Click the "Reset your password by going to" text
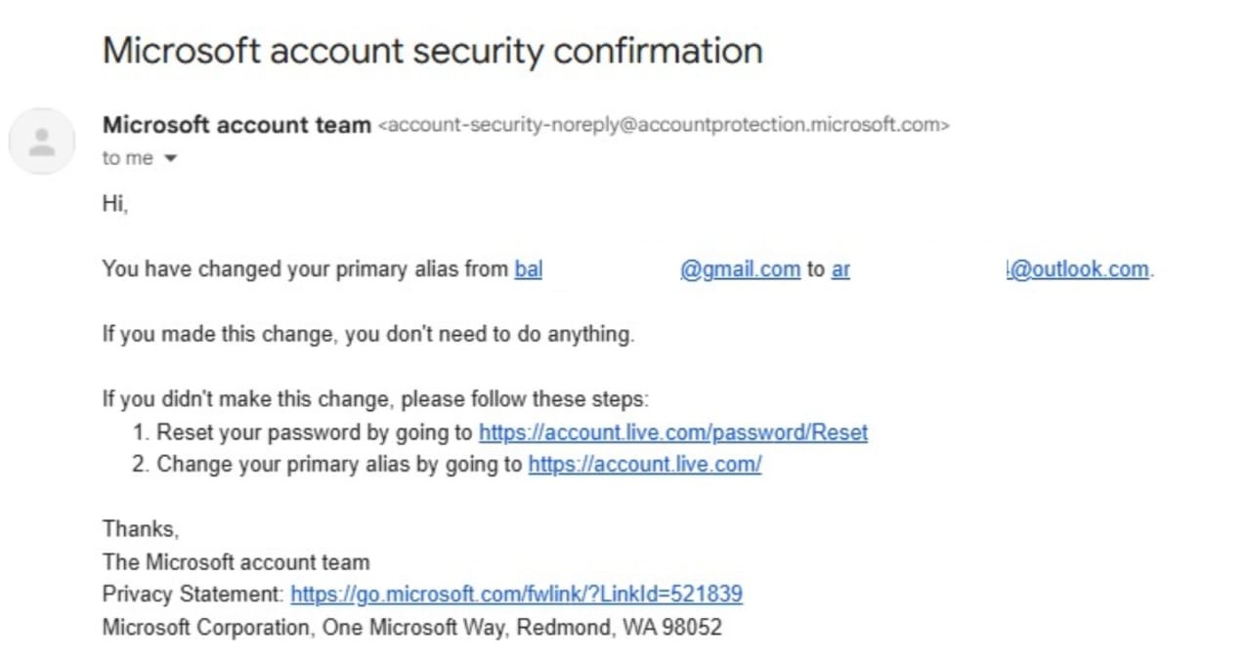Viewport: 1251px width, 657px height. point(315,432)
